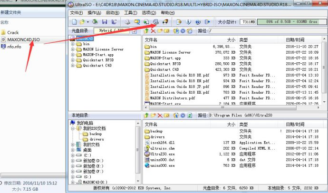
Task: Click the Convert image format icon
Action: coord(146,22)
